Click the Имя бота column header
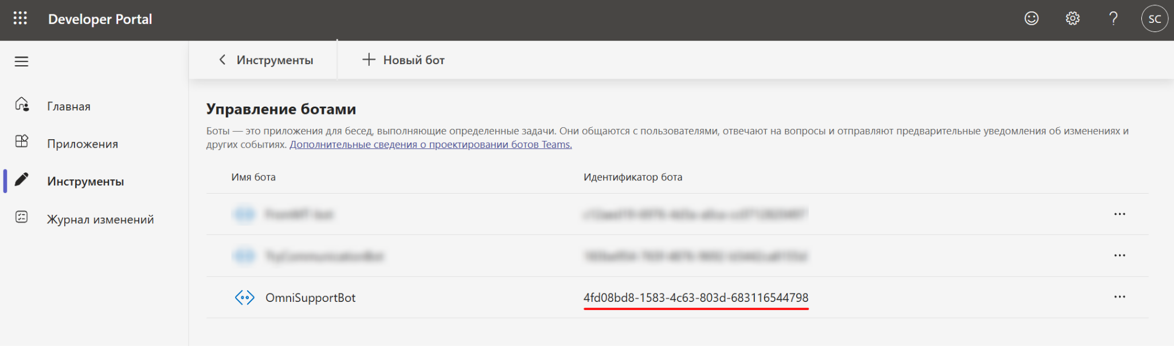 (253, 177)
